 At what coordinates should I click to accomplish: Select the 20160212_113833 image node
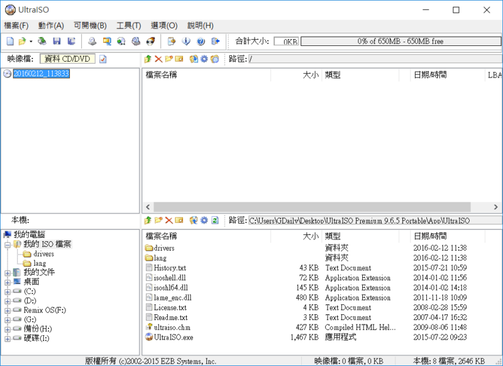point(41,74)
